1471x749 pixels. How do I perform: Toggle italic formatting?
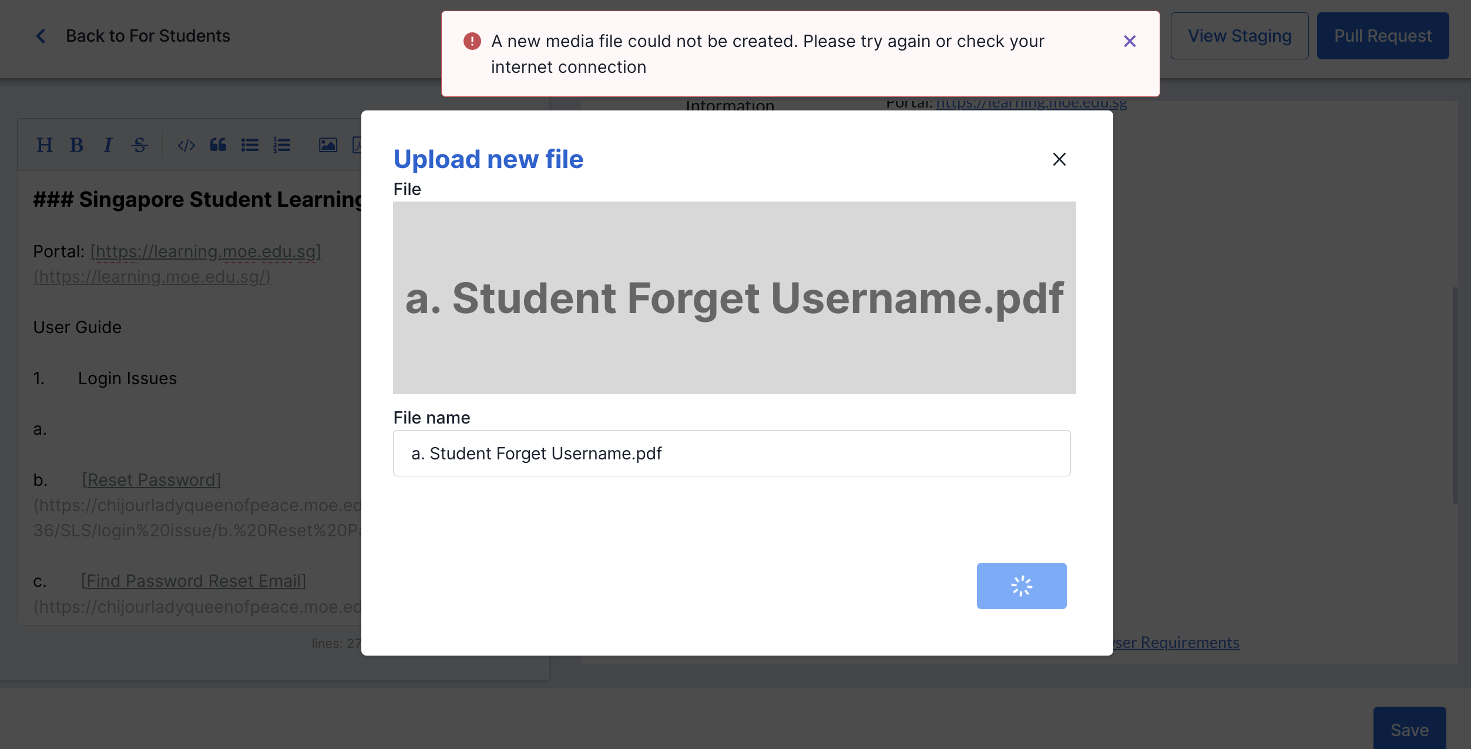point(108,145)
